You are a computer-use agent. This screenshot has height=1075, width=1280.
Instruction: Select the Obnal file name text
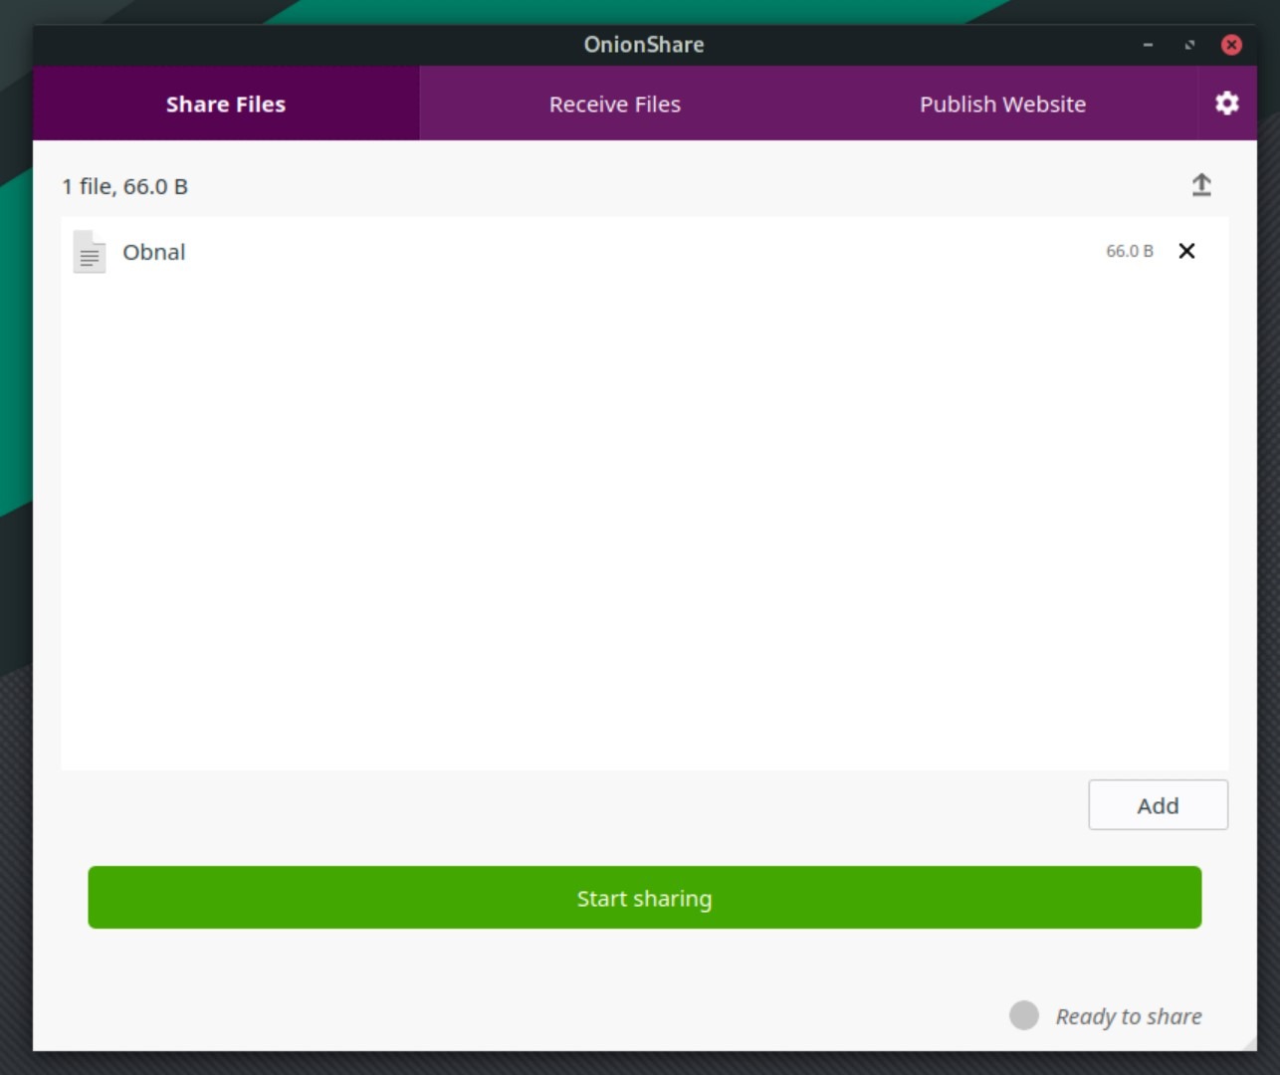coord(154,252)
